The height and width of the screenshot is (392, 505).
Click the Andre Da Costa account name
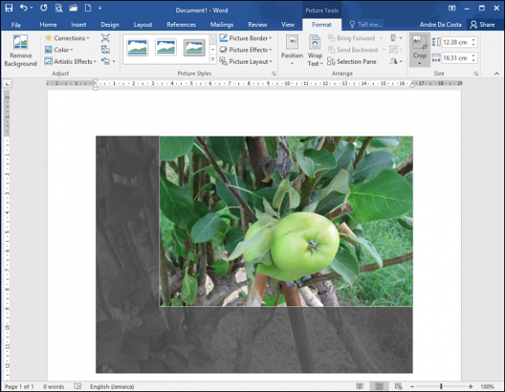[441, 24]
